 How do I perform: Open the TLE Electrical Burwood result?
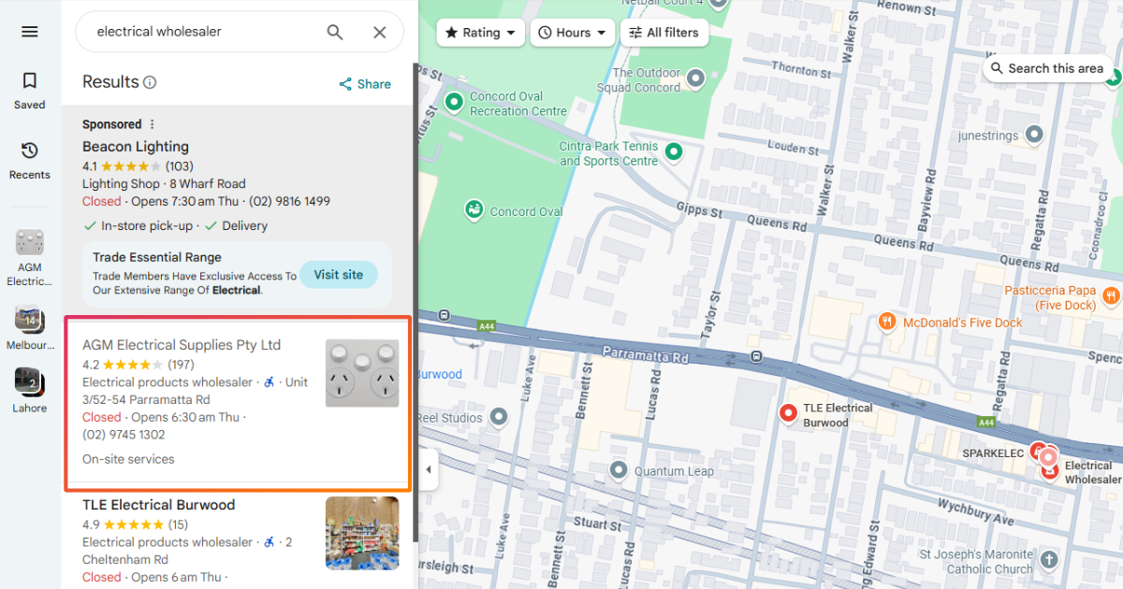158,505
